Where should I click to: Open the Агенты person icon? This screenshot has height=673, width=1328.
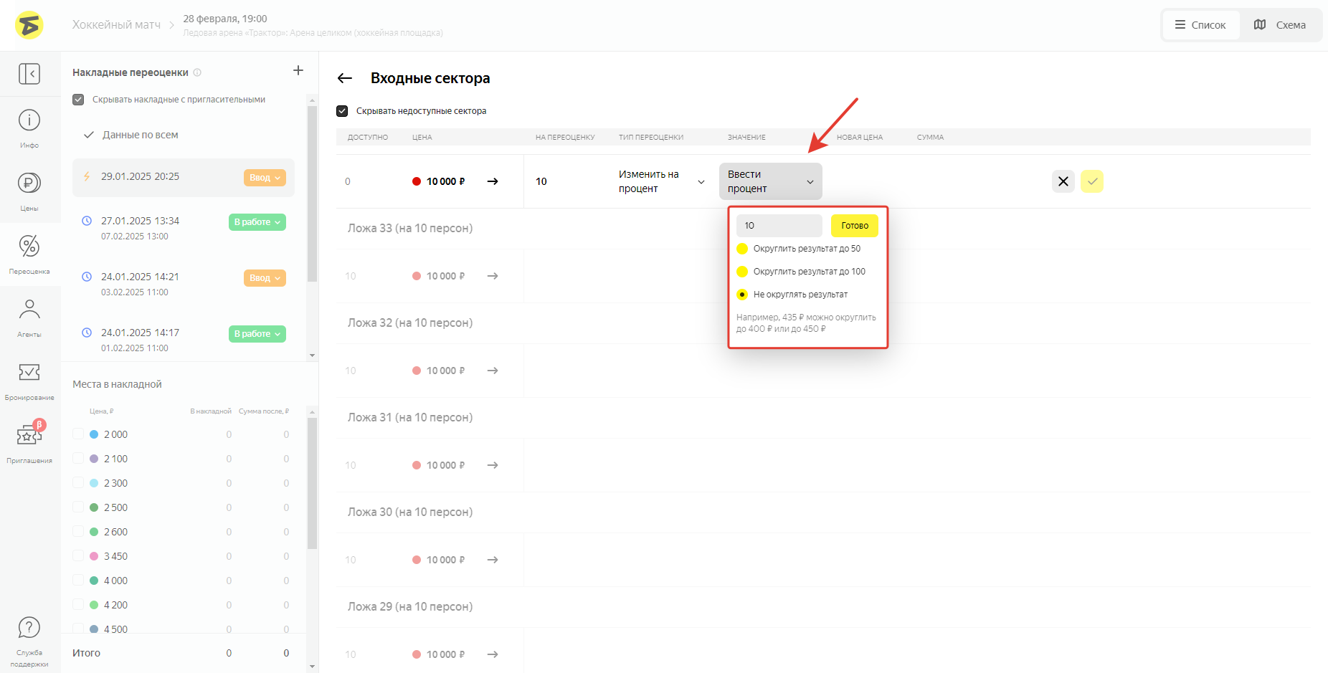click(x=29, y=310)
